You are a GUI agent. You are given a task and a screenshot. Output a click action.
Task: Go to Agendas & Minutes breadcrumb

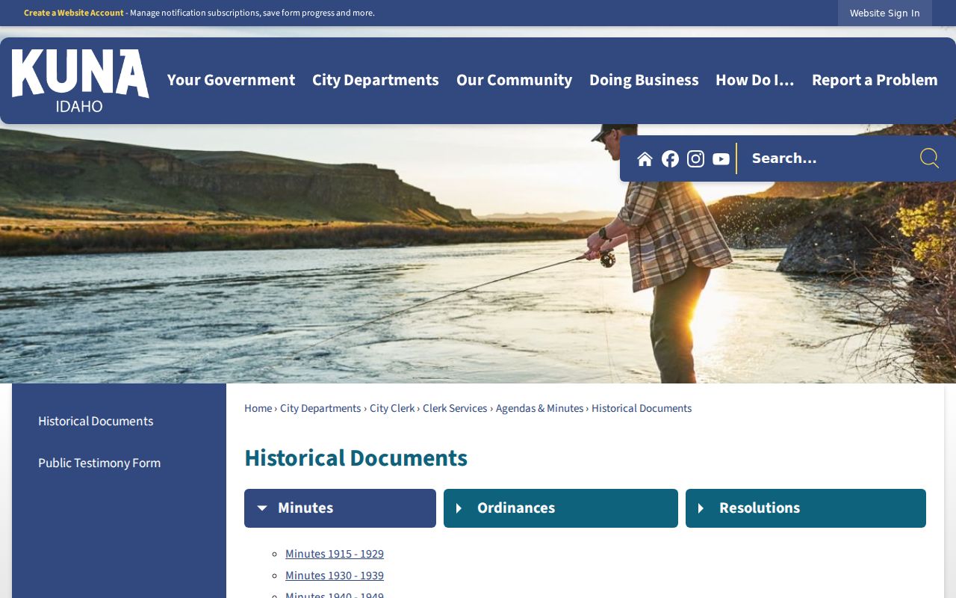(539, 409)
